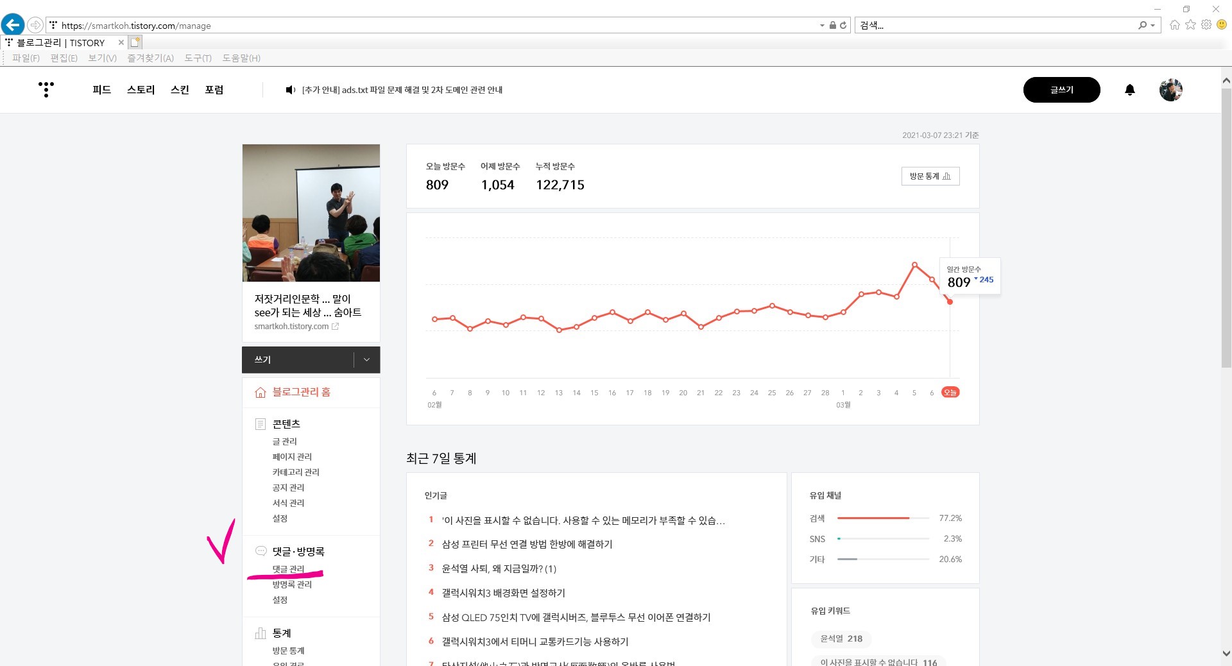
Task: Open the 보기(V) menu
Action: coord(102,58)
